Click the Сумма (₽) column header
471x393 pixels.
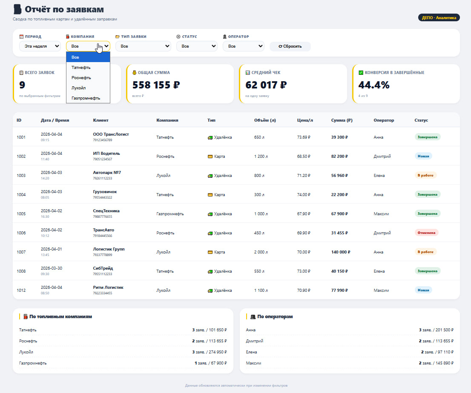[x=342, y=120]
